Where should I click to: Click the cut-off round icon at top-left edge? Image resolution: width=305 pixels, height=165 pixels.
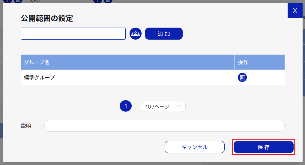coord(7,1)
